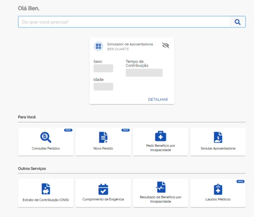254x217 pixels.
Task: Click the 'Para Você' section heading
Action: pyautogui.click(x=27, y=117)
